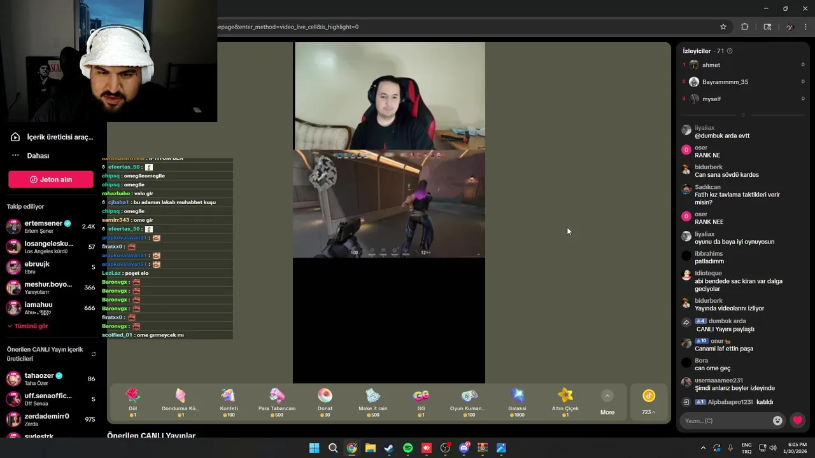Expand the viewers list chevron
Viewport: 815px width, 458px height.
point(743,115)
